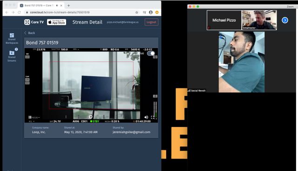
Task: Open Shared Streams in sidebar
Action: click(x=12, y=56)
